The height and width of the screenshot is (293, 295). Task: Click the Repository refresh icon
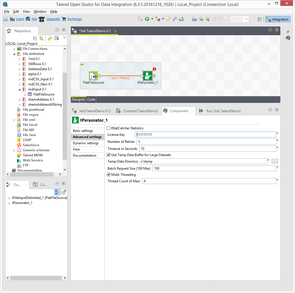[x=50, y=38]
